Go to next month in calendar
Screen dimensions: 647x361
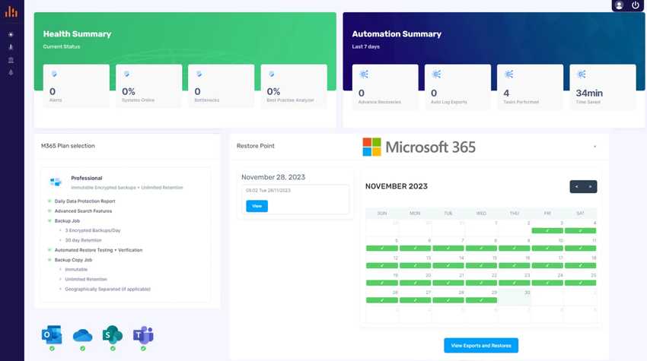coord(590,187)
